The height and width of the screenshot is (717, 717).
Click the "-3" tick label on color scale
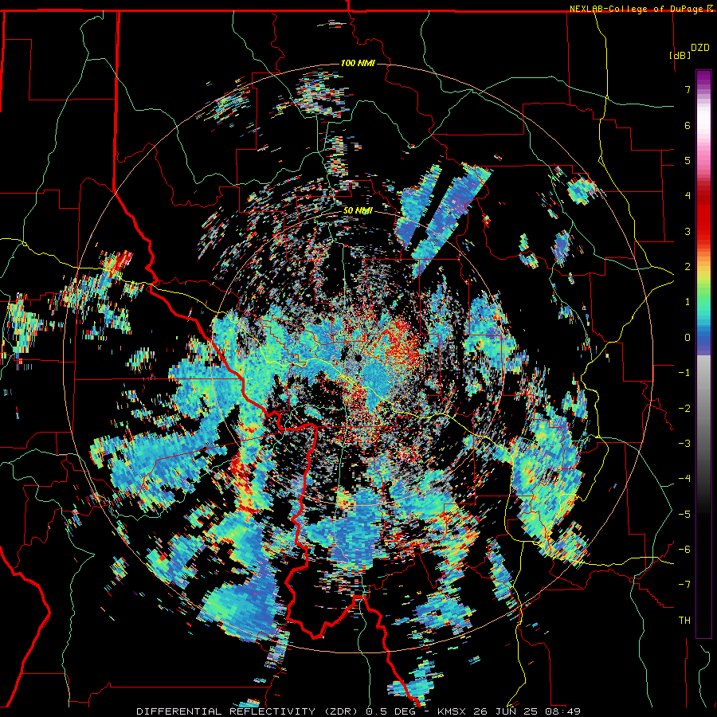tap(684, 444)
